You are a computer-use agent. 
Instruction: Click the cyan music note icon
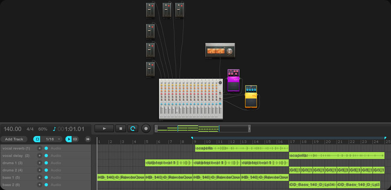click(54, 129)
